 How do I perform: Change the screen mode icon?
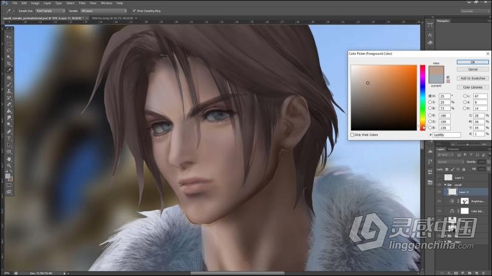9,192
